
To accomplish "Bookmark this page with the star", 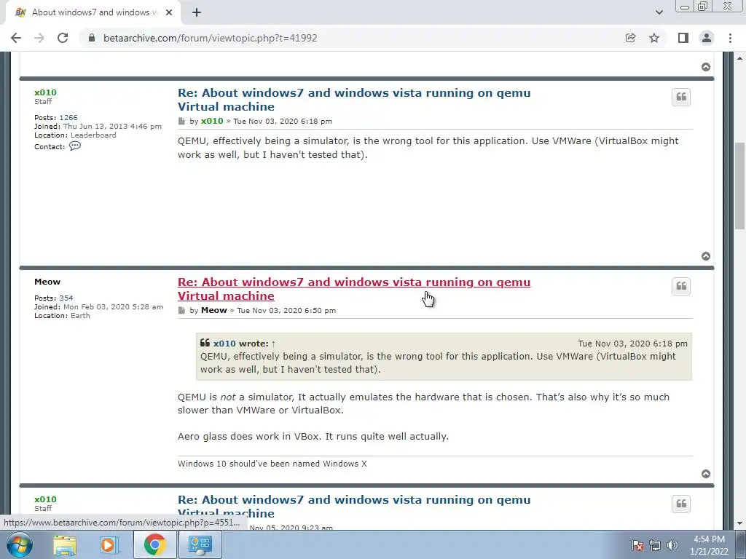I will coord(654,38).
